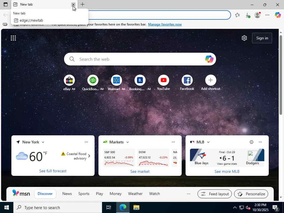Expand the Markets dropdown
284x213 pixels.
click(128, 142)
